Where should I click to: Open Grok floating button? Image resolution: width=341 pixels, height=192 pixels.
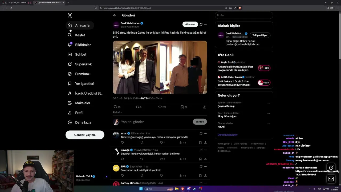(x=331, y=168)
